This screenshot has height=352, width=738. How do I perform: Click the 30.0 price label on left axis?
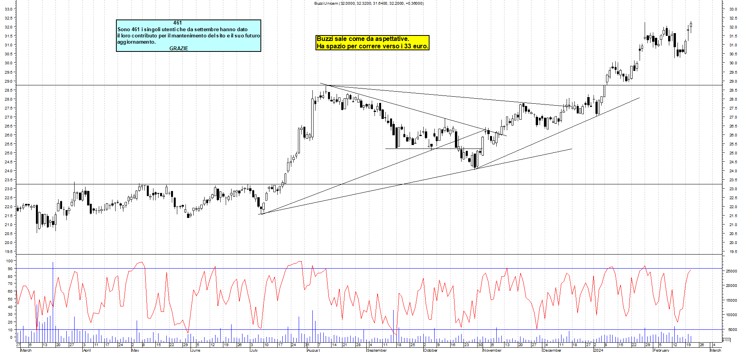point(9,63)
